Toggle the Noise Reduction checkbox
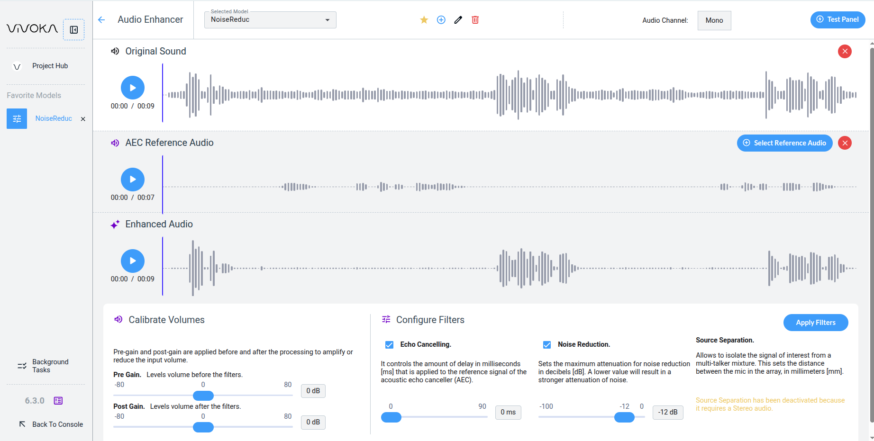 547,345
